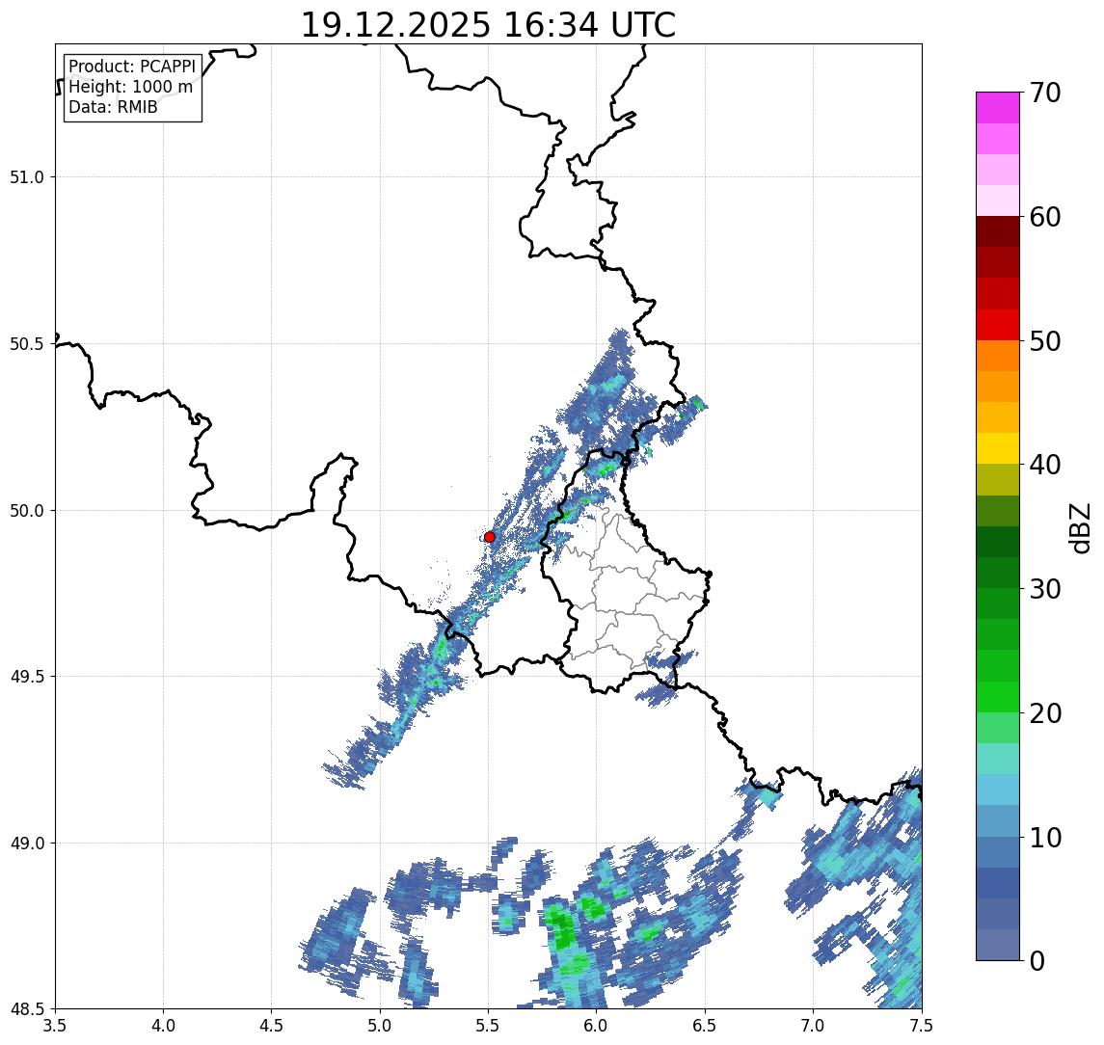This screenshot has width=1104, height=1045.
Task: Click colorbar tick value 0
Action: [x=1037, y=960]
